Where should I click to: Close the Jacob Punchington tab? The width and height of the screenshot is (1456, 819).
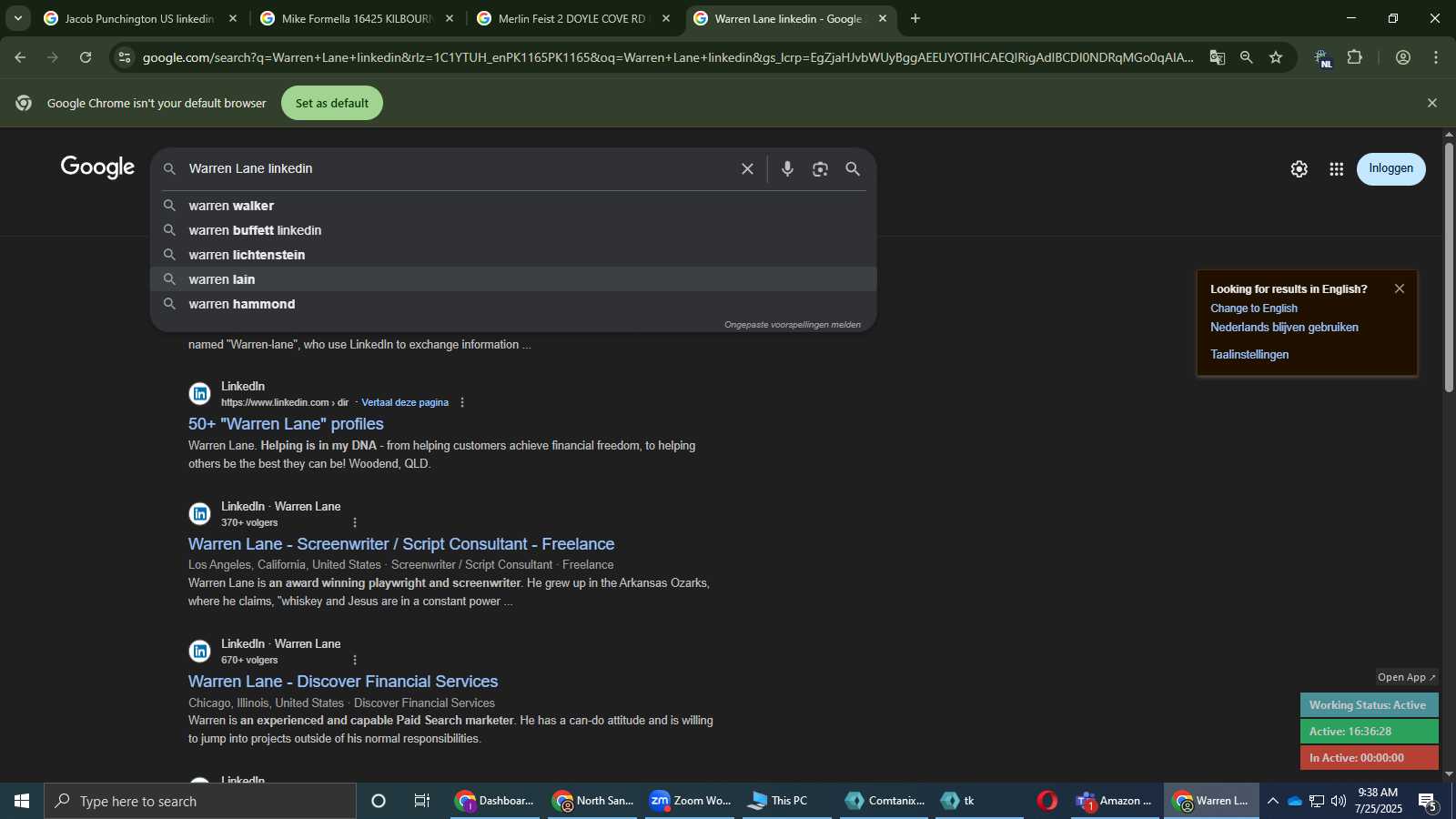(233, 18)
